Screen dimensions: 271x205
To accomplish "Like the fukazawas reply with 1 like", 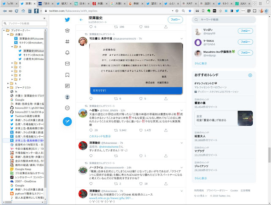I will click(141, 156).
